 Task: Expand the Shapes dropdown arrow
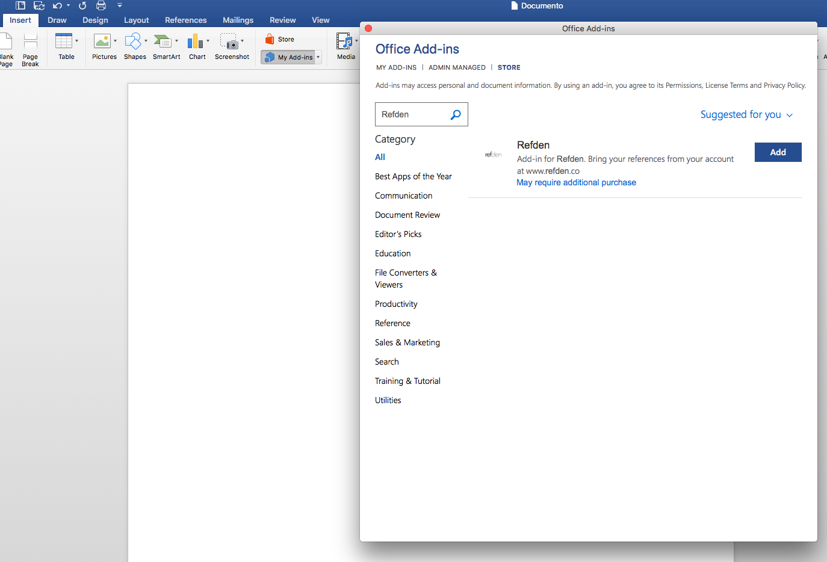pos(146,41)
